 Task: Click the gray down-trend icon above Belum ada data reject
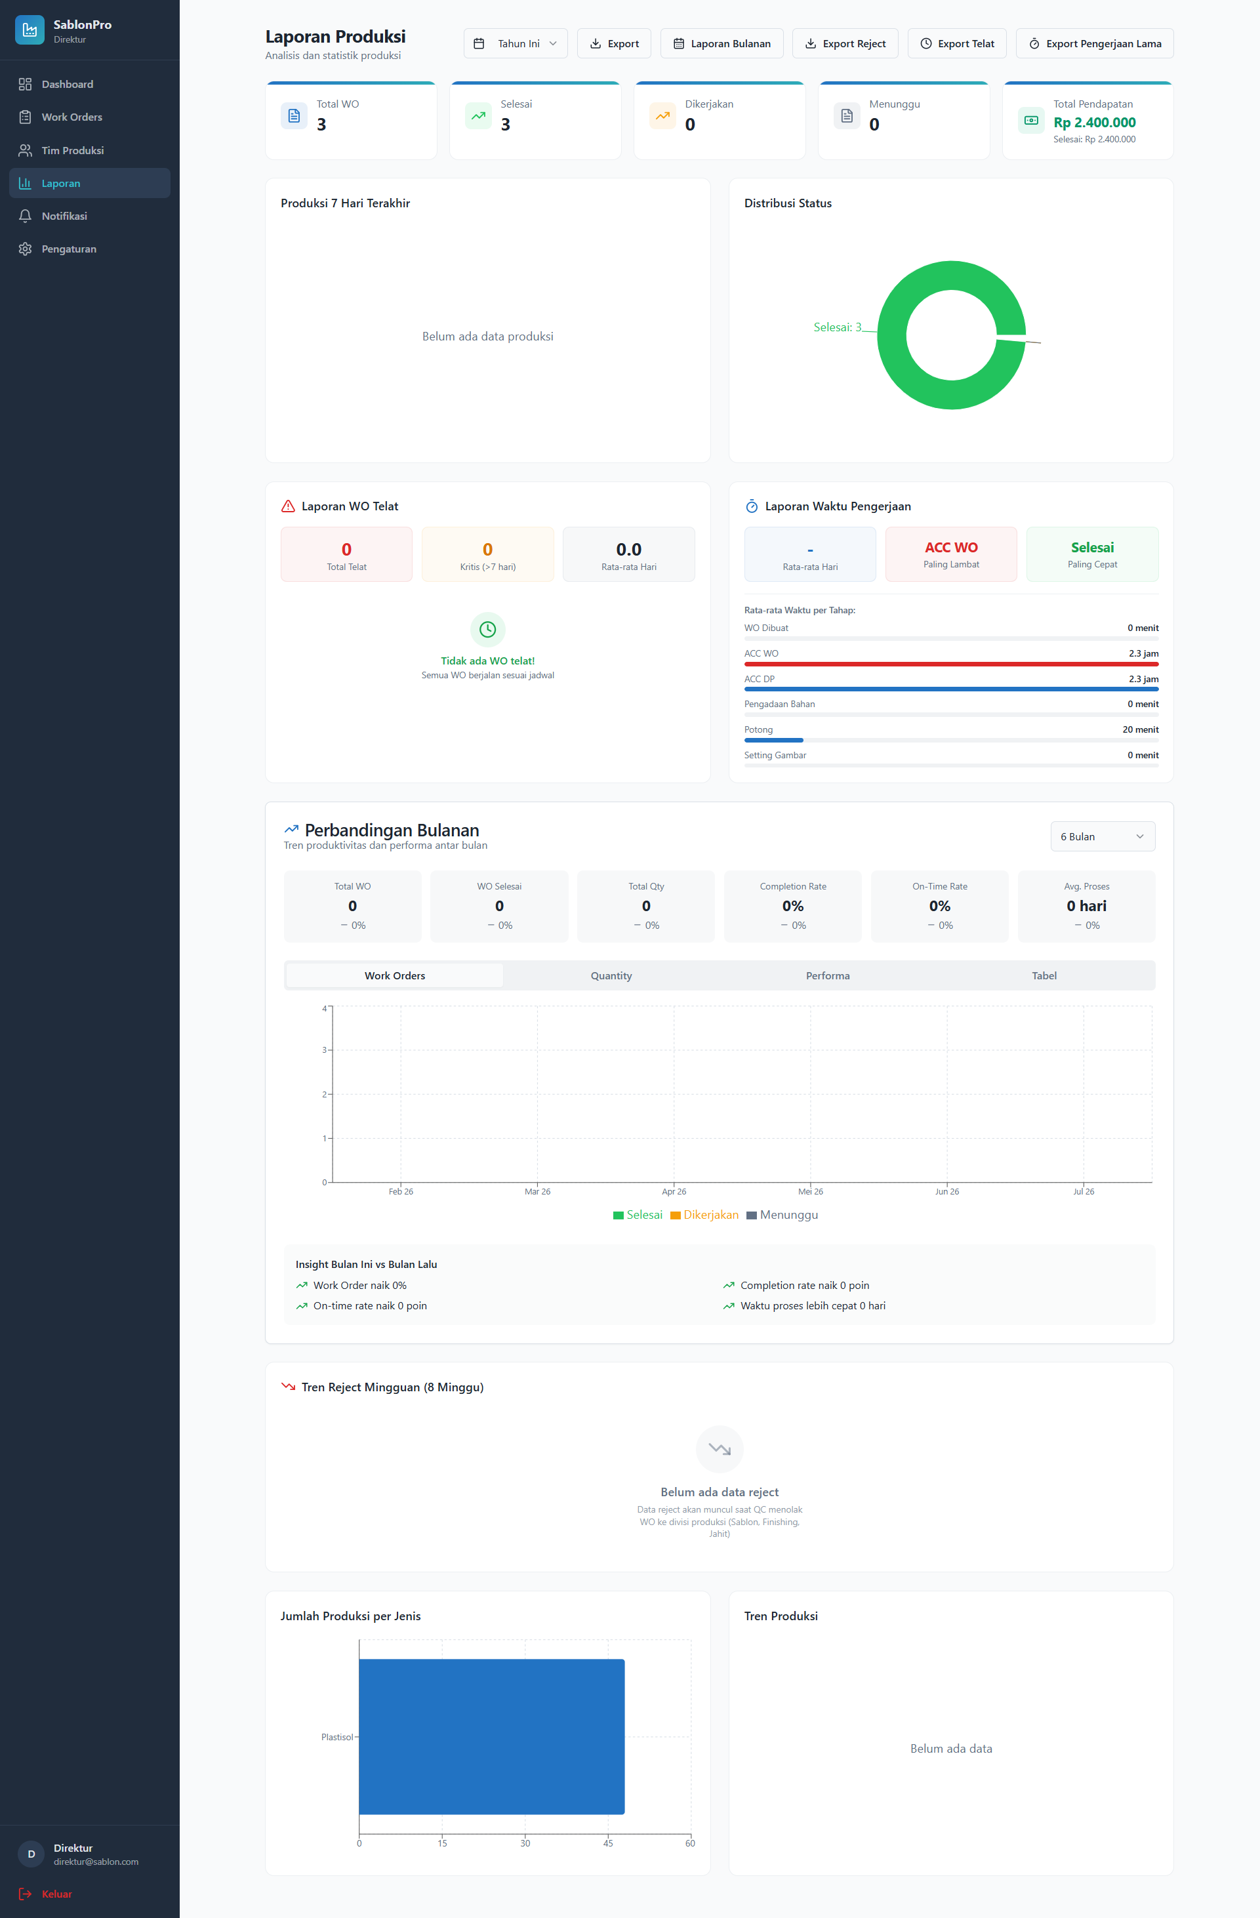click(720, 1449)
